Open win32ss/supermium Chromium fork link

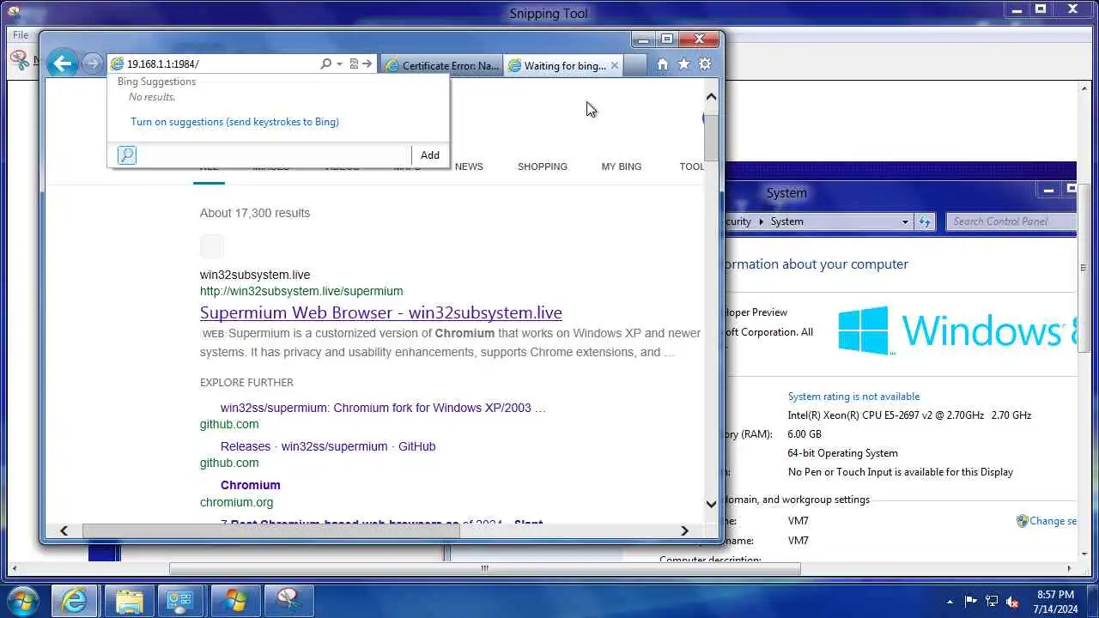click(383, 408)
